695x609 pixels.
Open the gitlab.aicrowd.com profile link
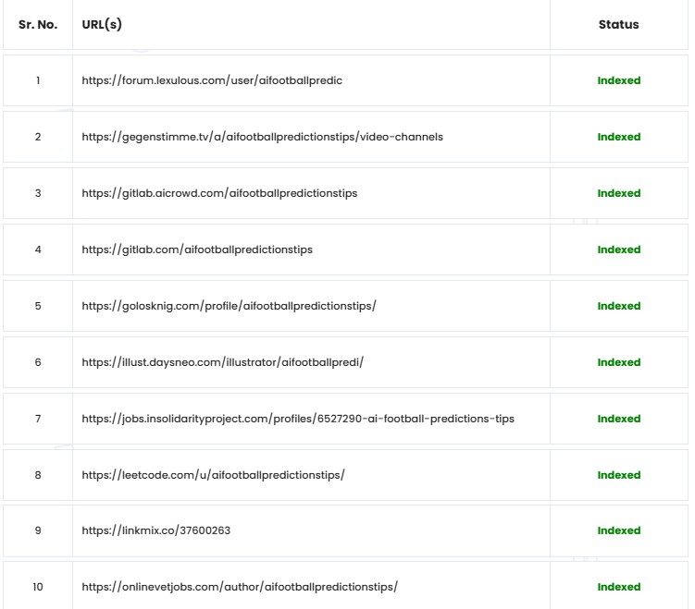[219, 193]
